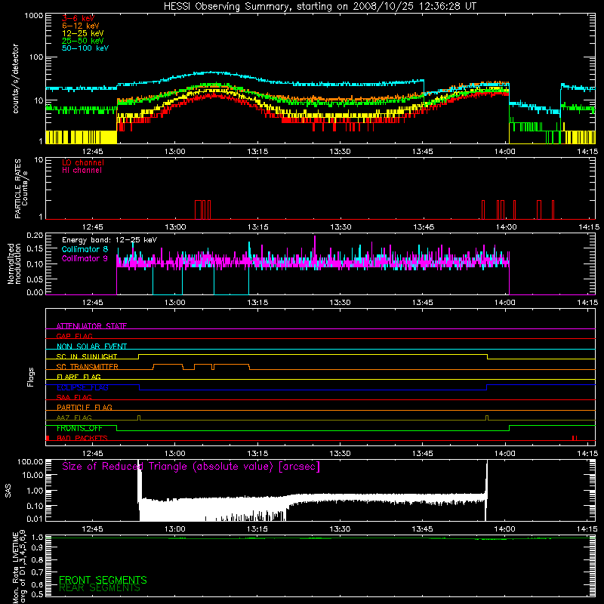The width and height of the screenshot is (604, 604).
Task: Click the REAR SEGMENTS legend label
Action: 100,587
